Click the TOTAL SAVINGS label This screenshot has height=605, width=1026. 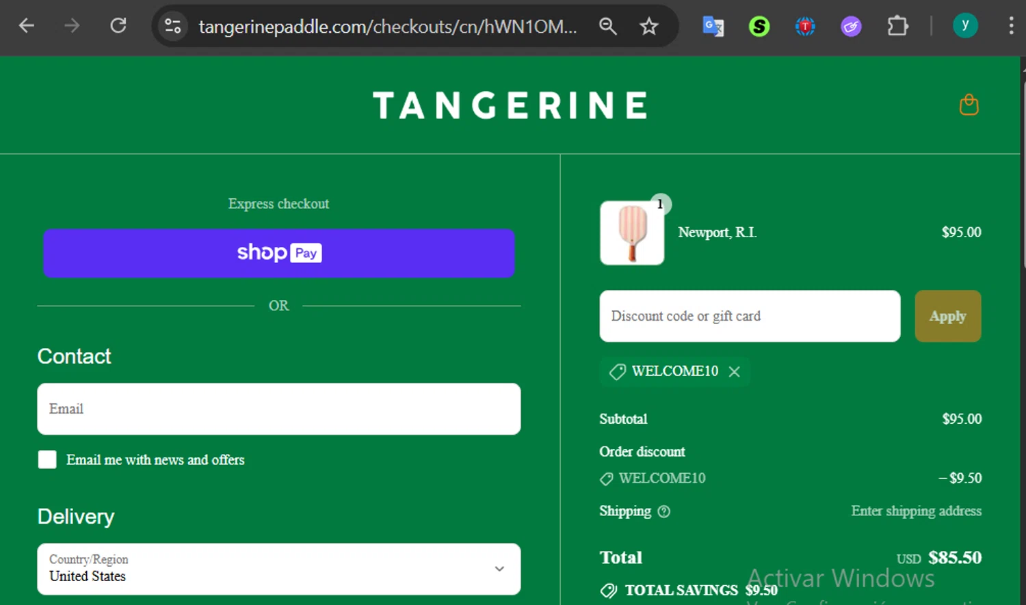pyautogui.click(x=681, y=590)
